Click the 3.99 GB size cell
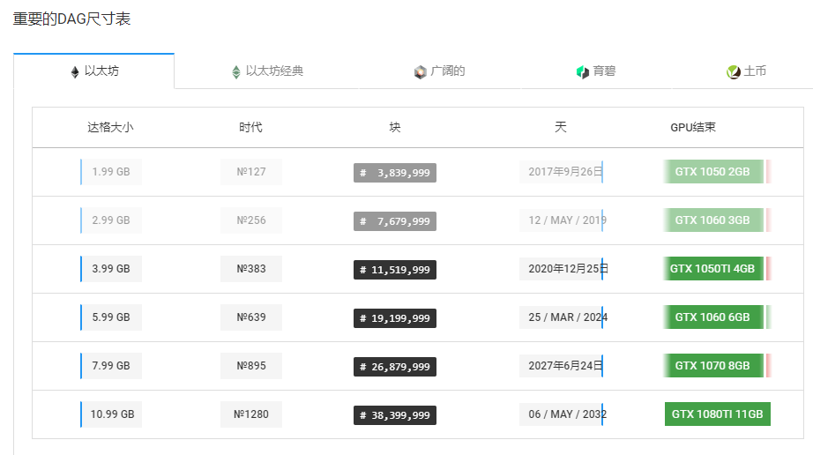This screenshot has height=455, width=813. pyautogui.click(x=111, y=269)
